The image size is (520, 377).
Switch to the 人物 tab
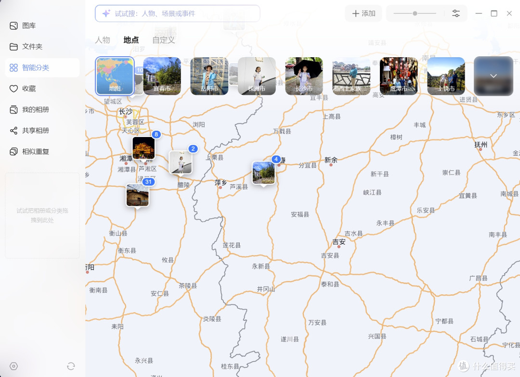[x=103, y=40]
